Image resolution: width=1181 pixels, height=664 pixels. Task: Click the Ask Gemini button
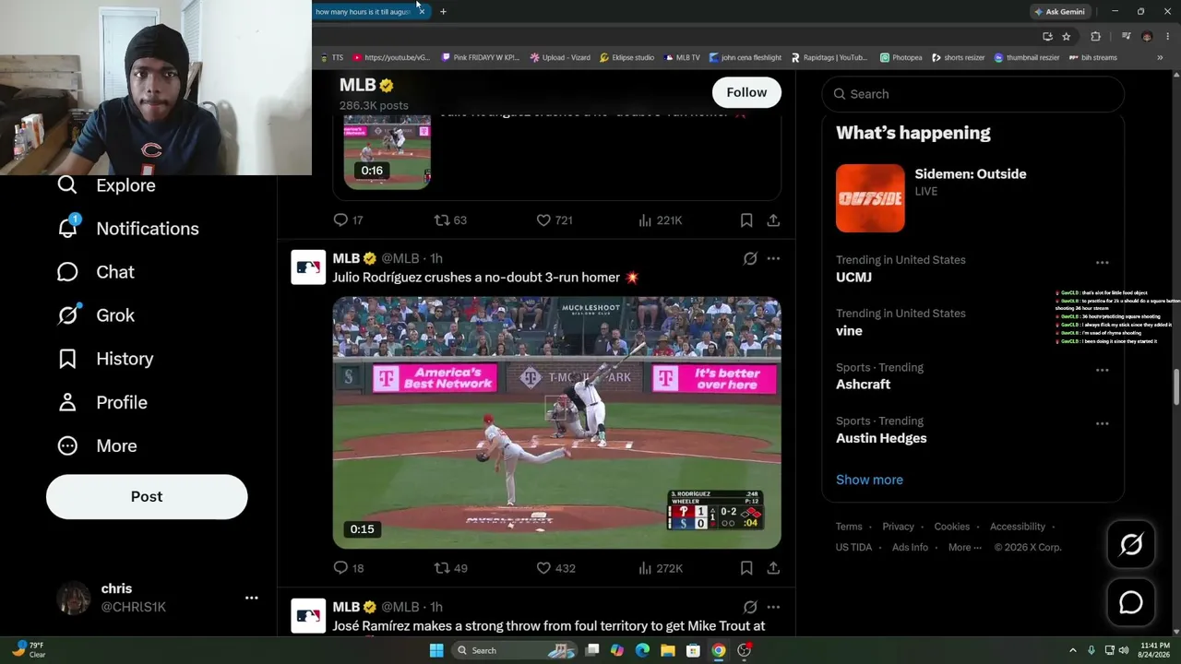click(x=1059, y=12)
